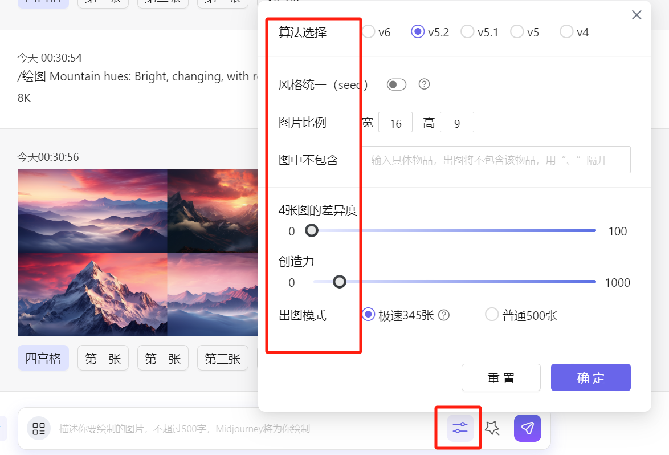Select the 第三张 tab below the images

[222, 358]
